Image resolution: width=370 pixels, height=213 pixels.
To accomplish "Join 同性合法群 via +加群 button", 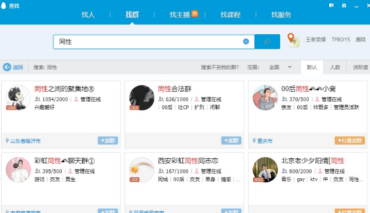I will coord(231,141).
